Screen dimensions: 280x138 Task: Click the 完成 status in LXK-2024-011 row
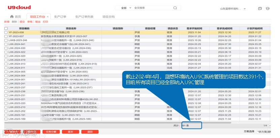tap(169, 68)
